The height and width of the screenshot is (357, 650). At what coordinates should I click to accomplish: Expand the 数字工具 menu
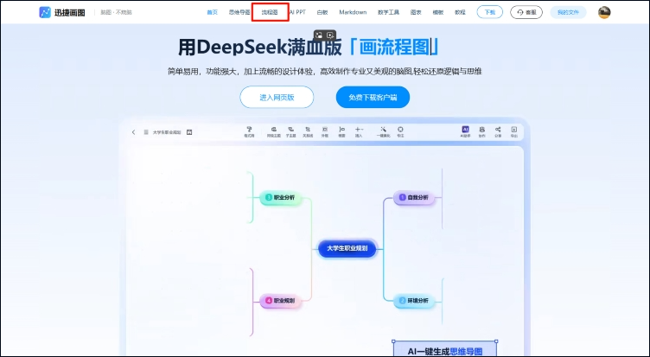click(x=387, y=12)
